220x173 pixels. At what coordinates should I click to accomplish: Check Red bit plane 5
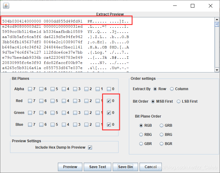[x=52, y=101]
